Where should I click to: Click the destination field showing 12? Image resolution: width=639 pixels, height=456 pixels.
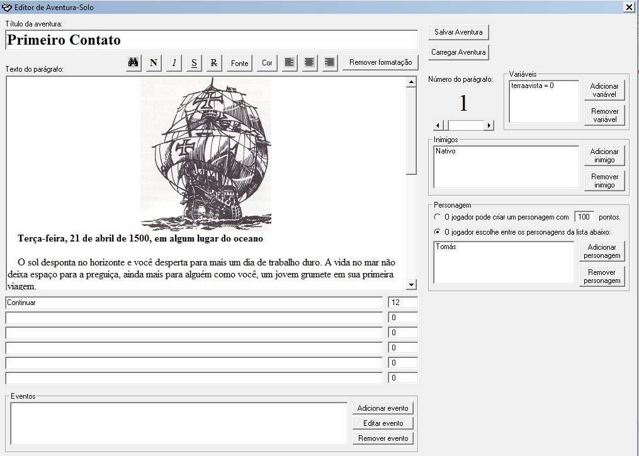click(403, 303)
